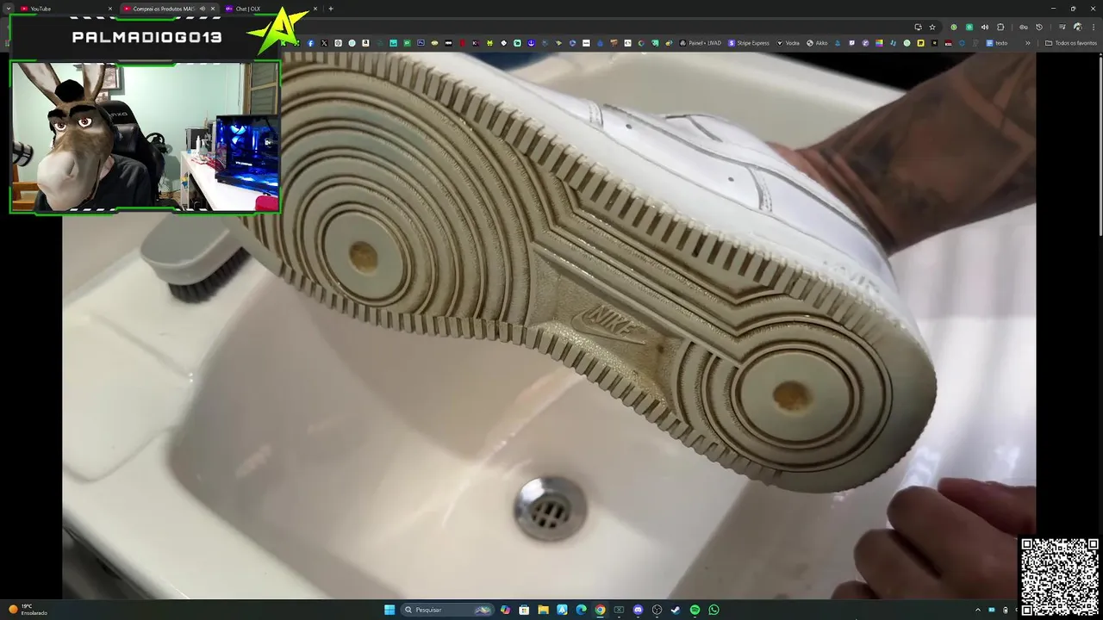Open the Windows Start menu
Screen dimensions: 1103x620
pos(389,610)
